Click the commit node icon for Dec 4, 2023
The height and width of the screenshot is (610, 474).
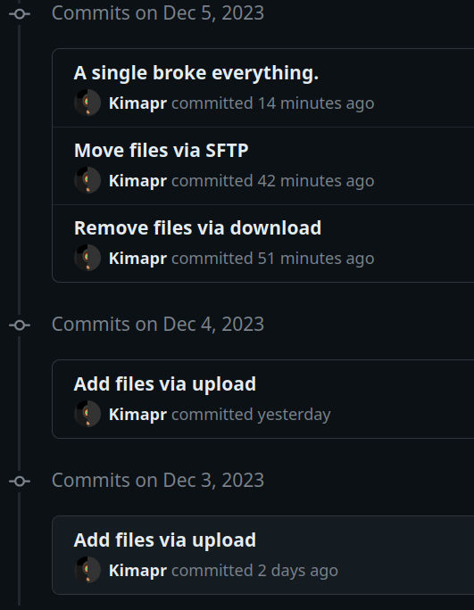20,326
